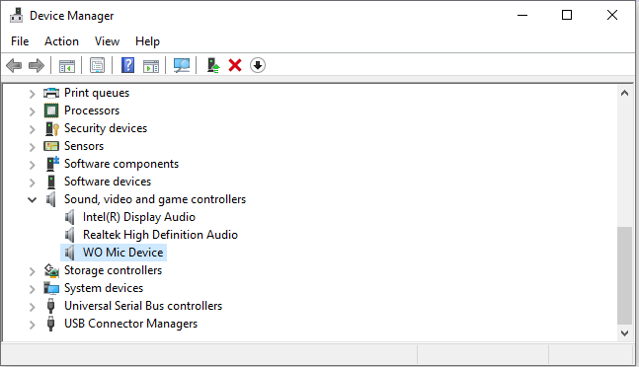The height and width of the screenshot is (367, 639).
Task: Select USB Connector Managers label
Action: tap(130, 324)
